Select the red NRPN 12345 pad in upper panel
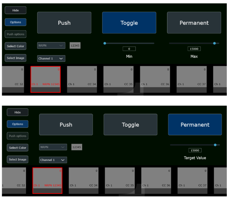This screenshot has height=198, width=228. point(45,79)
